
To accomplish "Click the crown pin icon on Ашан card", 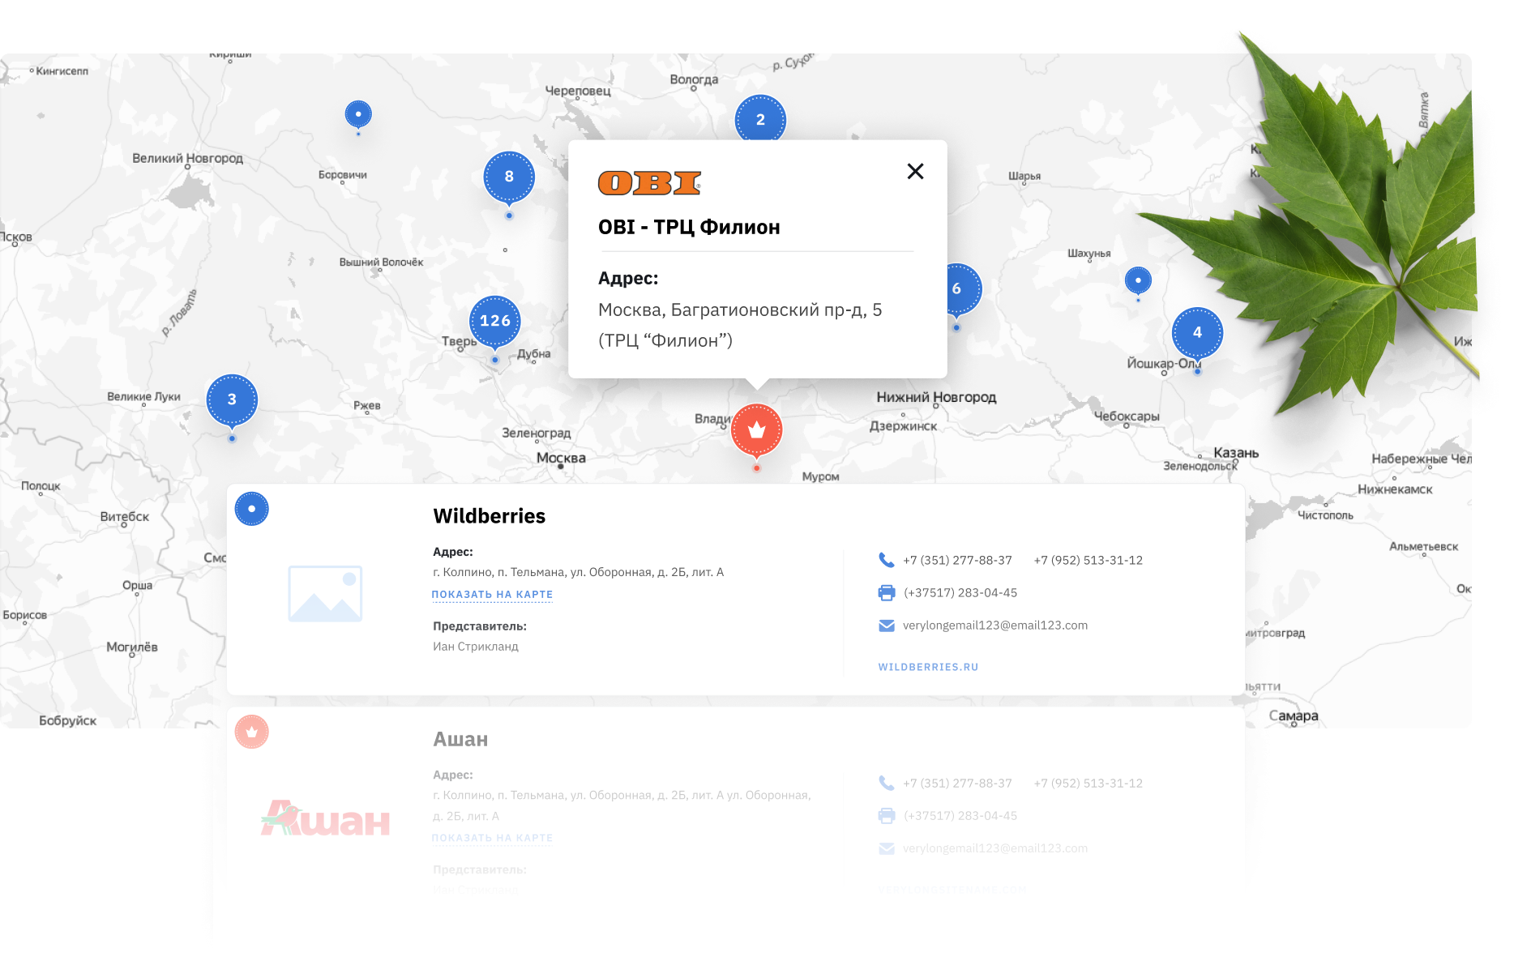I will click(251, 732).
